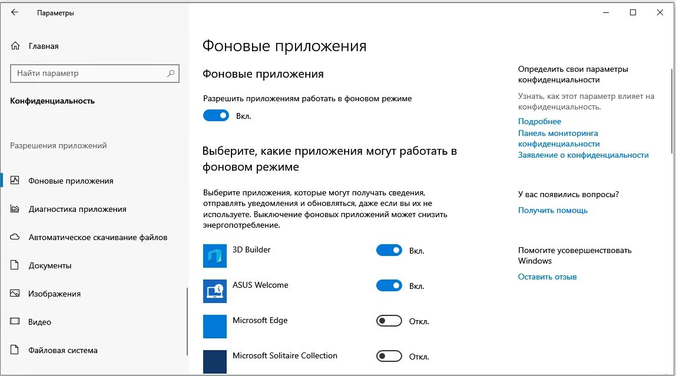The width and height of the screenshot is (676, 376).
Task: Open the Подробнее link
Action: coord(539,121)
